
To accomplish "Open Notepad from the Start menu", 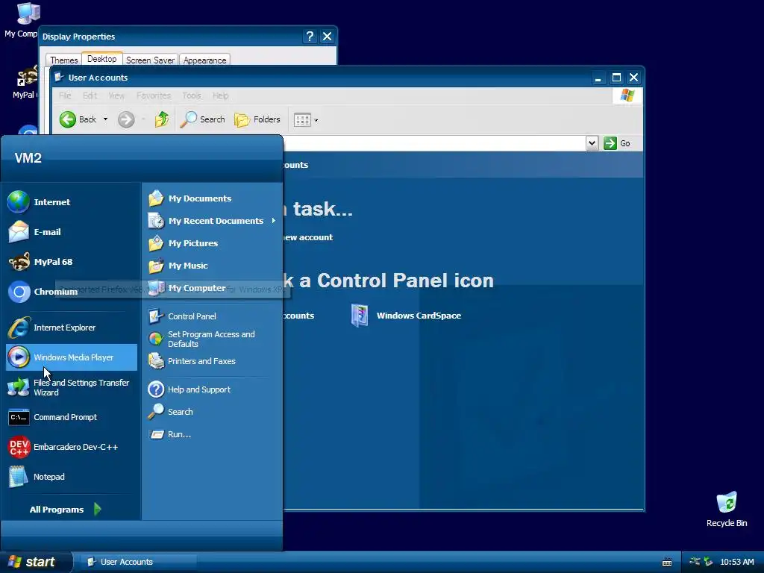I will point(71,477).
